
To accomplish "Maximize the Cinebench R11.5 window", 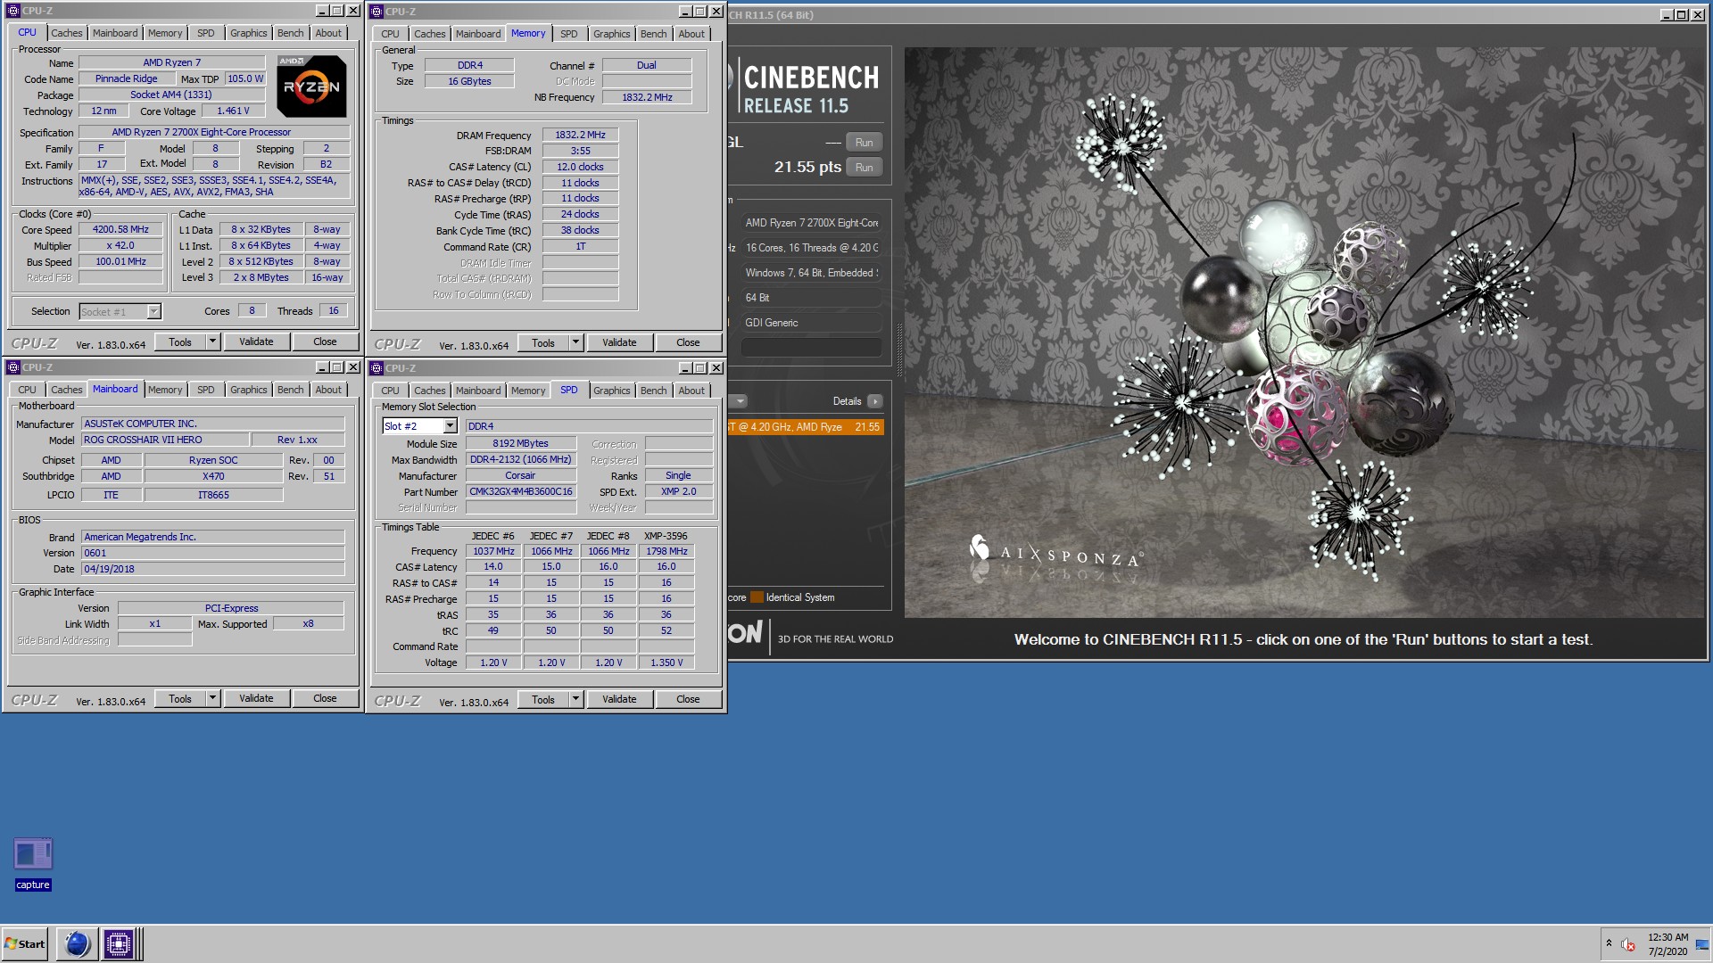I will coord(1681,15).
